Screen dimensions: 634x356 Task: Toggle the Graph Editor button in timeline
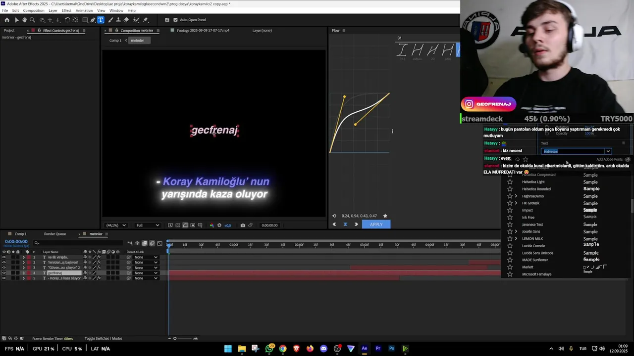pos(159,243)
